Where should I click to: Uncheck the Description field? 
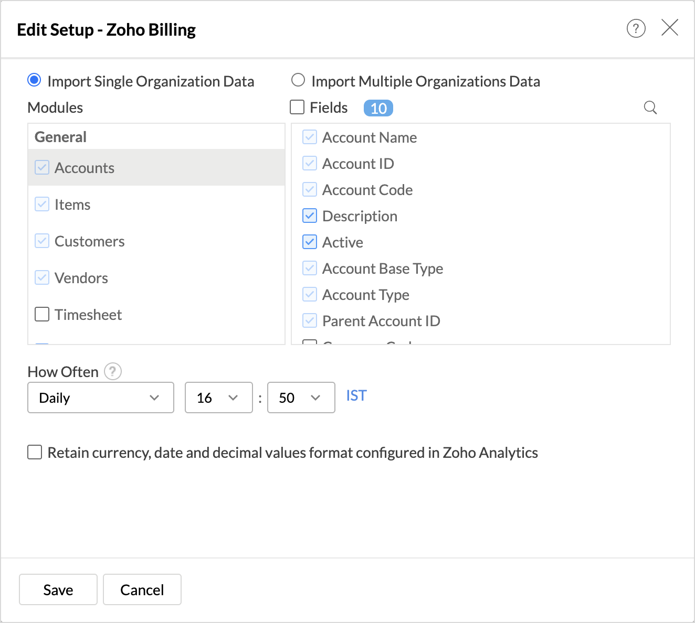pos(310,216)
